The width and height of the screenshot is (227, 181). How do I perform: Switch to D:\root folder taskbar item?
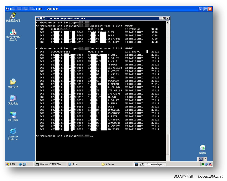coord(117,164)
